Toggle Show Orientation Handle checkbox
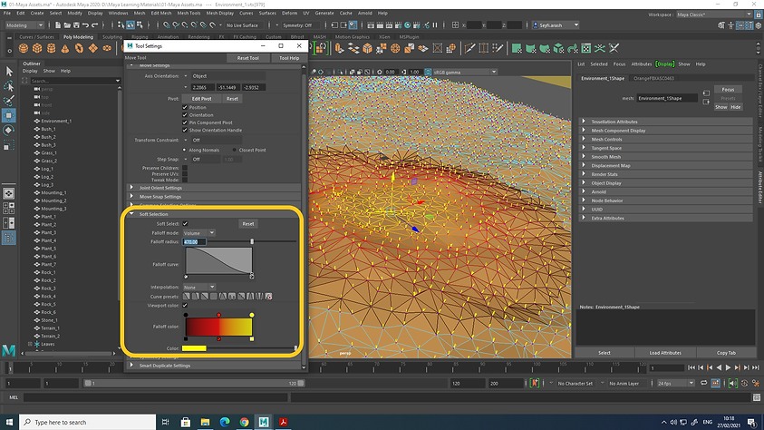Screen dimensions: 764x430 pyautogui.click(x=185, y=130)
